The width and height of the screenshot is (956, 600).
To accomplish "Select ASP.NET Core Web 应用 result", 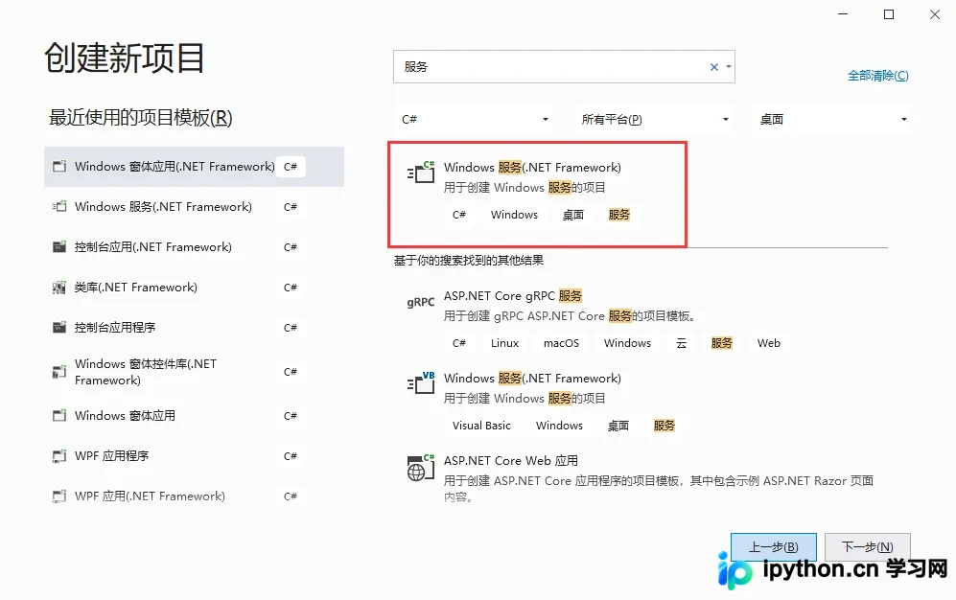I will [511, 460].
